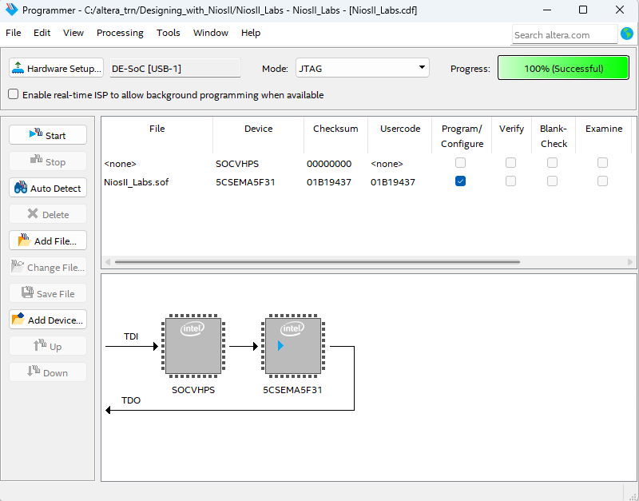Click the Search altera.com field
This screenshot has width=639, height=501.
pyautogui.click(x=565, y=34)
